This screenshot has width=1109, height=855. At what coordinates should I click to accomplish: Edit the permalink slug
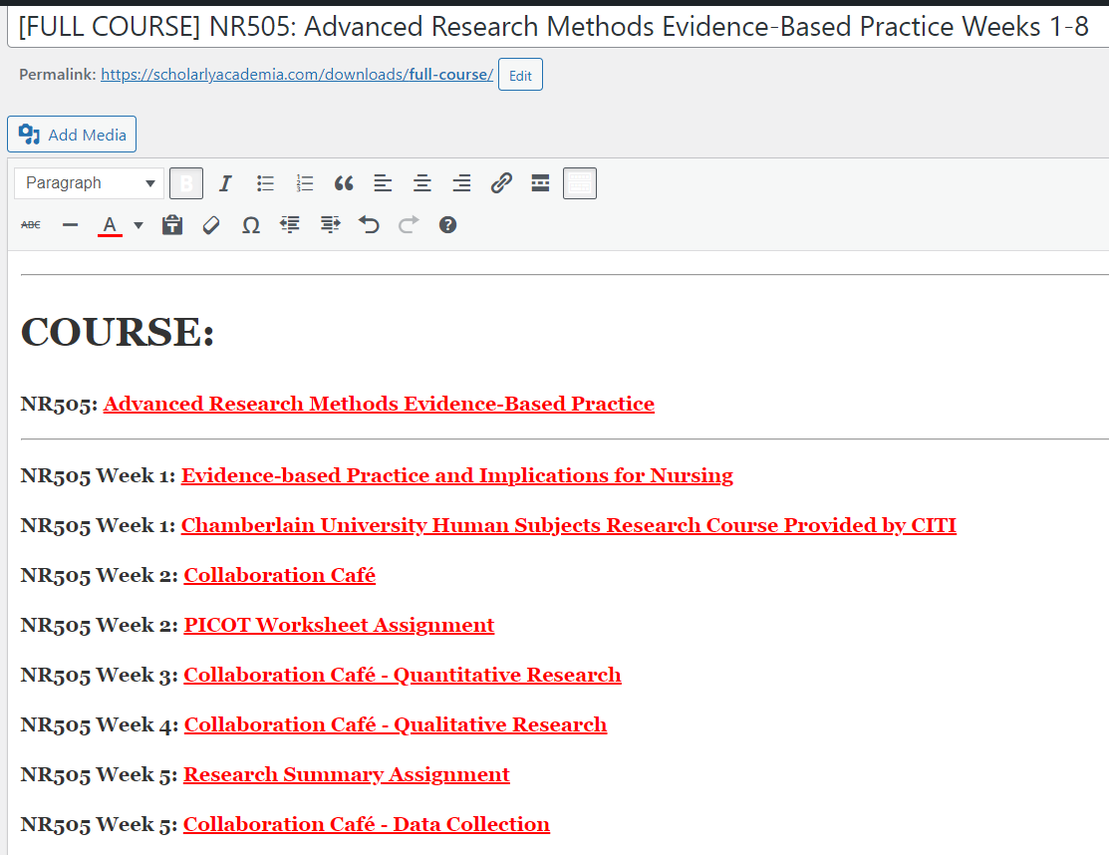[520, 75]
